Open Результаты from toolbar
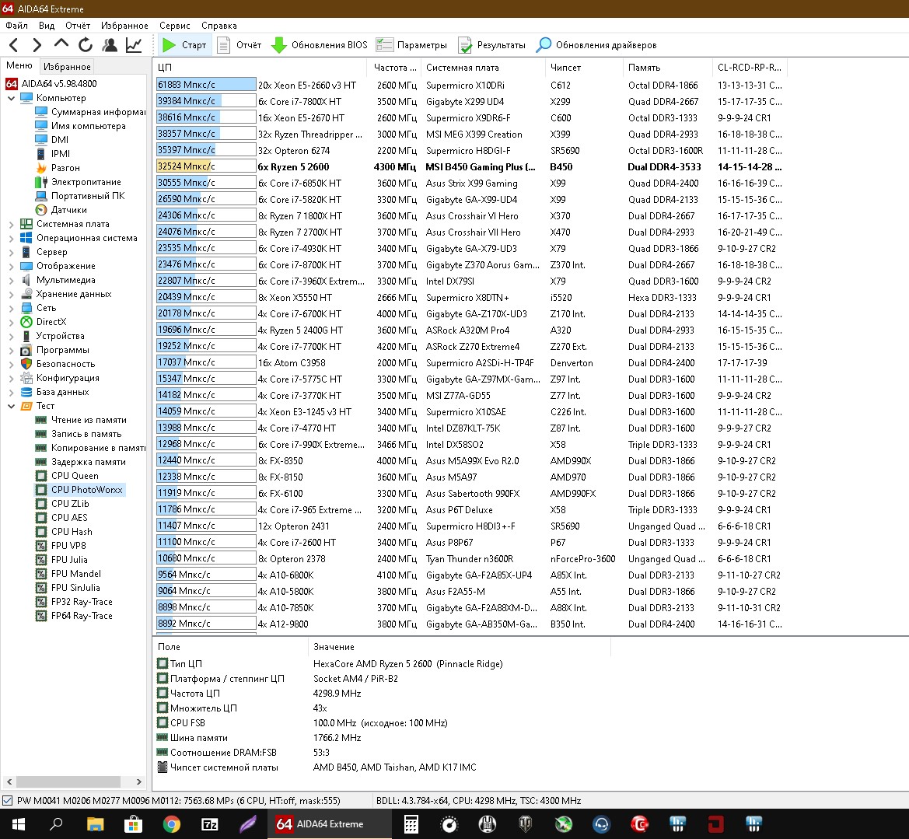This screenshot has height=839, width=909. (x=491, y=44)
